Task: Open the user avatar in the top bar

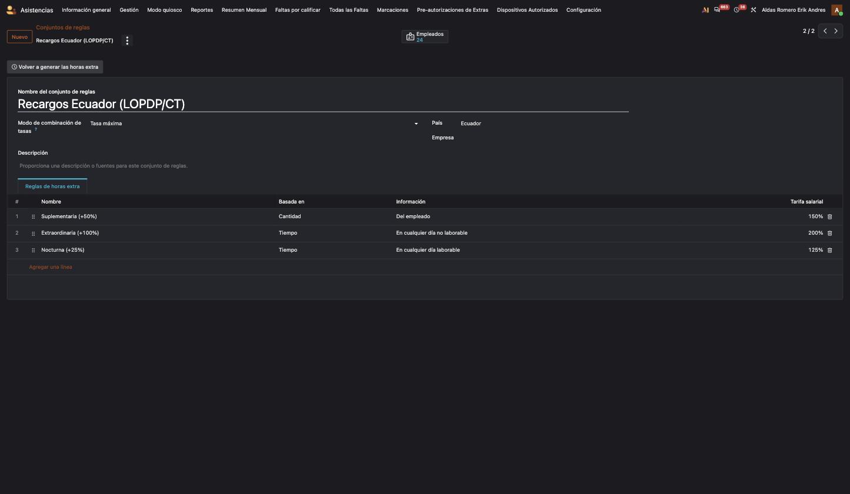Action: pos(836,10)
